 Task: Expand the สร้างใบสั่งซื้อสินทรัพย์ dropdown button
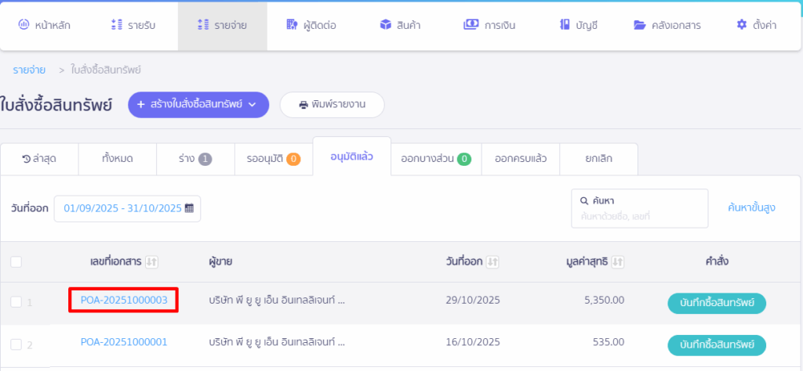(x=198, y=104)
